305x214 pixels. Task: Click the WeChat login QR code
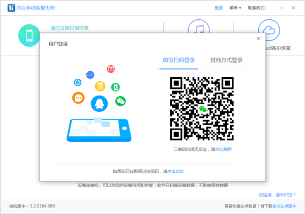click(x=202, y=109)
